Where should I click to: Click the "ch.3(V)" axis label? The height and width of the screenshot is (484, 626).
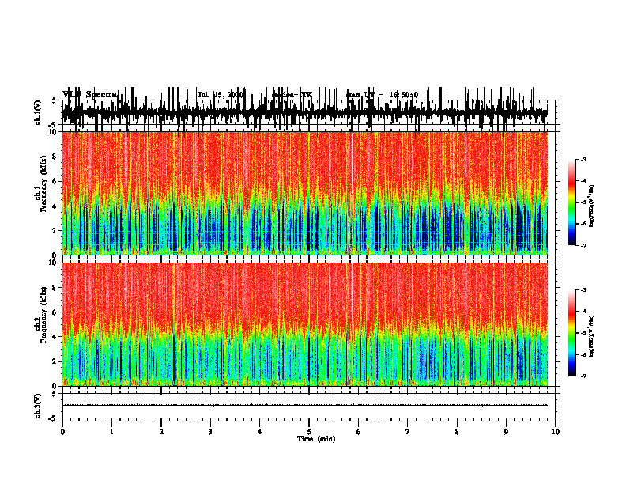pyautogui.click(x=38, y=406)
